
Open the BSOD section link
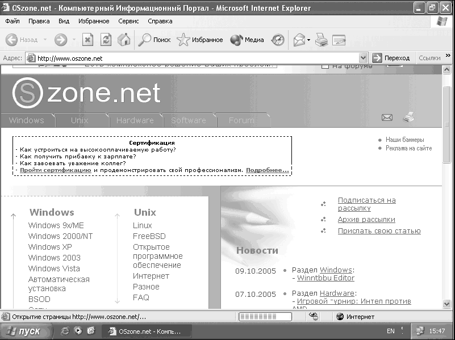pos(39,299)
